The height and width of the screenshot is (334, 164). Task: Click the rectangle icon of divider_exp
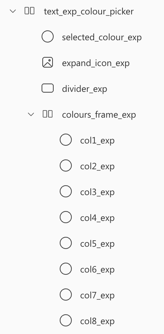48,88
